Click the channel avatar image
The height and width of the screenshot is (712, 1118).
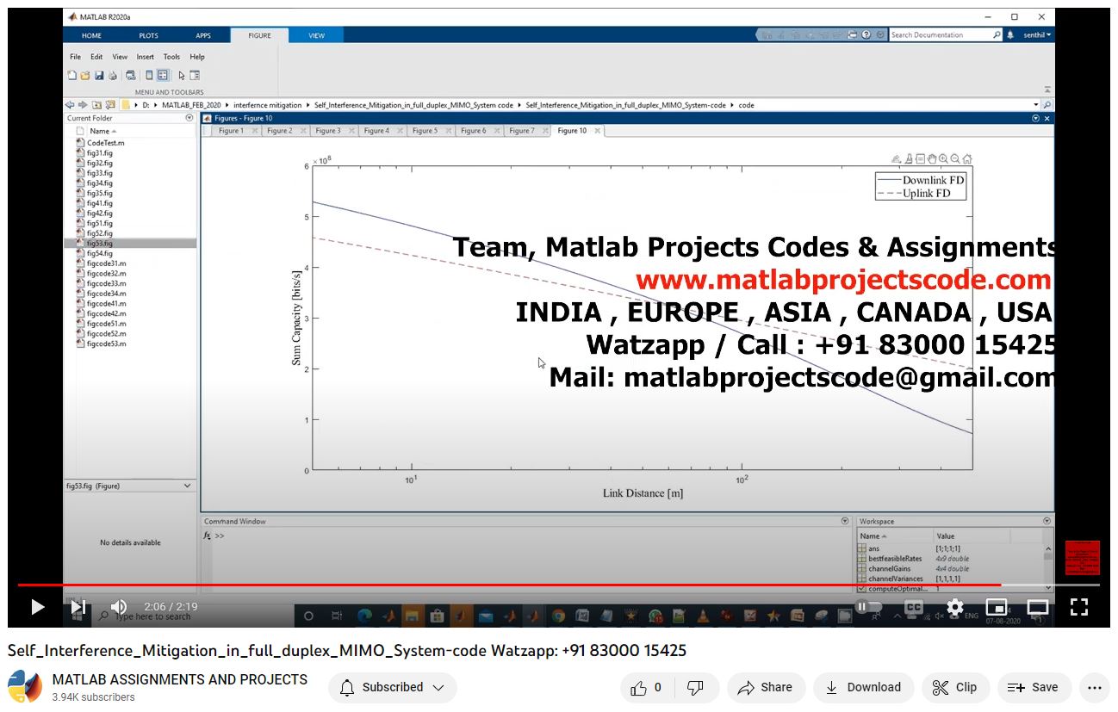pyautogui.click(x=25, y=687)
